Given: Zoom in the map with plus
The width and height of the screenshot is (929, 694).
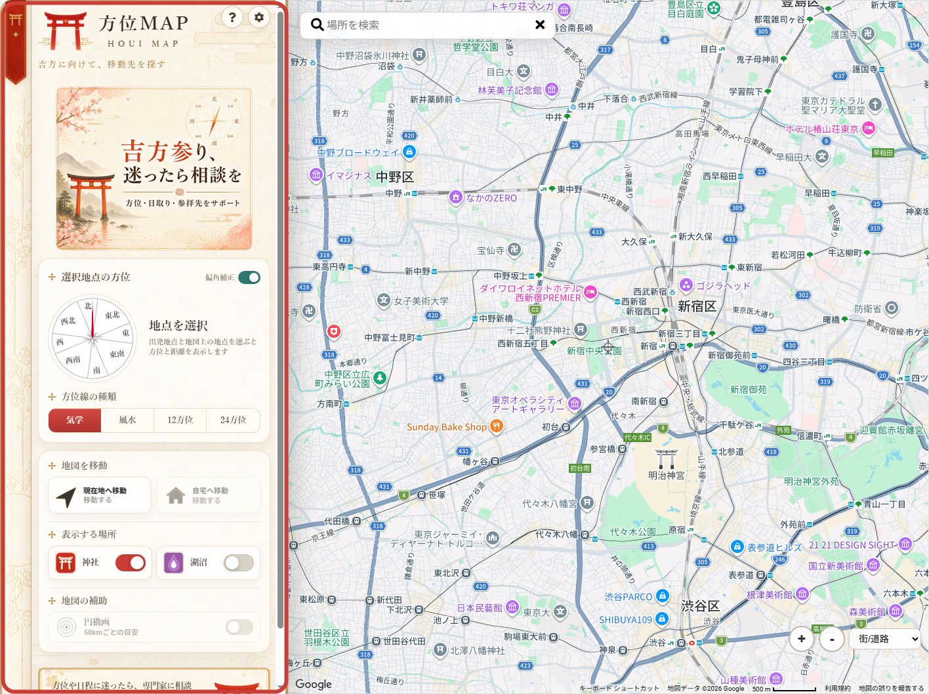Looking at the screenshot, I should [x=802, y=638].
